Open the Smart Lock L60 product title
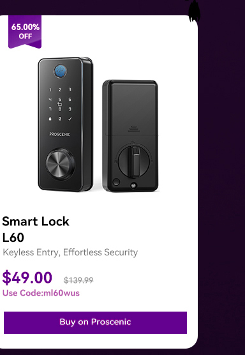245x355 pixels. (36, 229)
